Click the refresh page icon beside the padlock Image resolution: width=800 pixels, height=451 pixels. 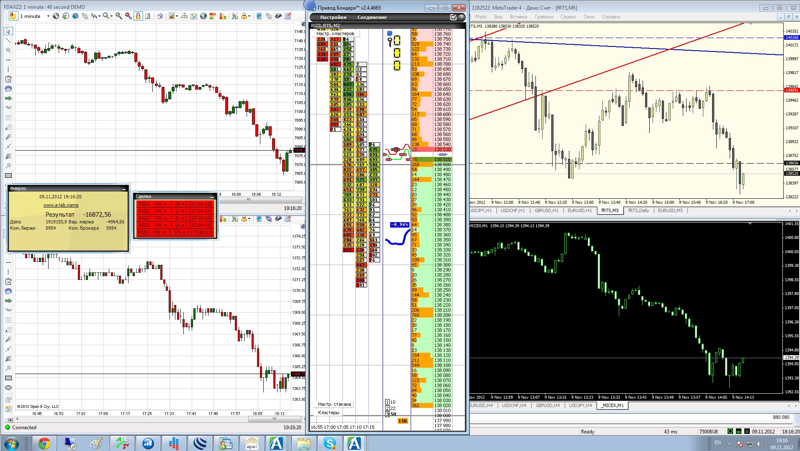click(147, 16)
